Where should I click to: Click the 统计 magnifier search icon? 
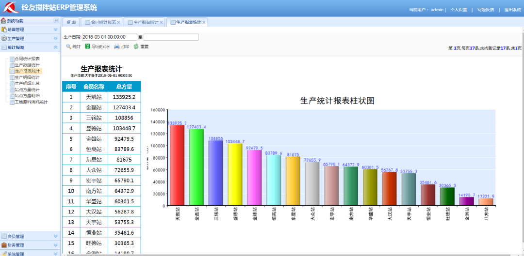tap(68, 46)
